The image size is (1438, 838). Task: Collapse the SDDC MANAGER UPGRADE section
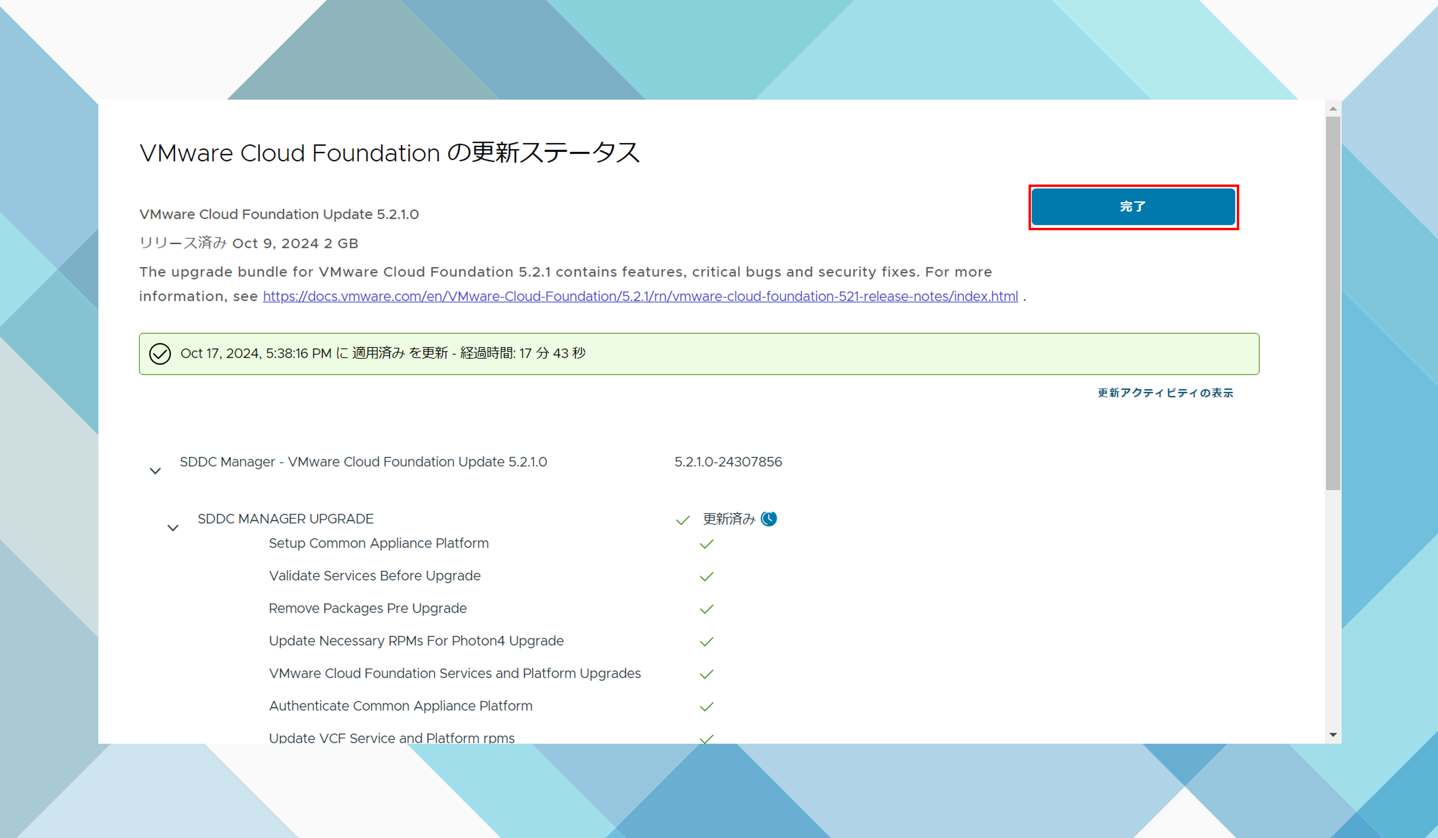pyautogui.click(x=173, y=528)
